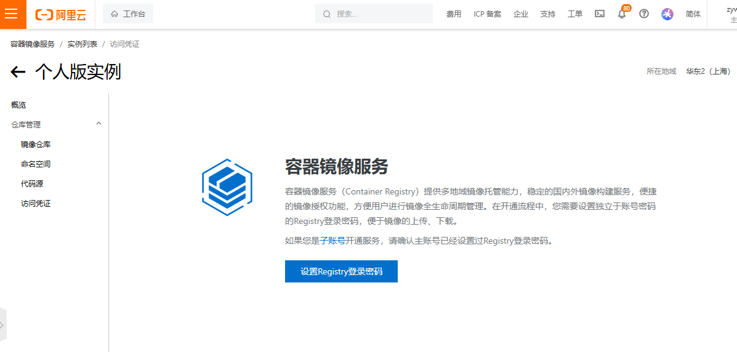Screen dimensions: 737x352
Task: Click the 搜索 search input field
Action: pos(374,14)
